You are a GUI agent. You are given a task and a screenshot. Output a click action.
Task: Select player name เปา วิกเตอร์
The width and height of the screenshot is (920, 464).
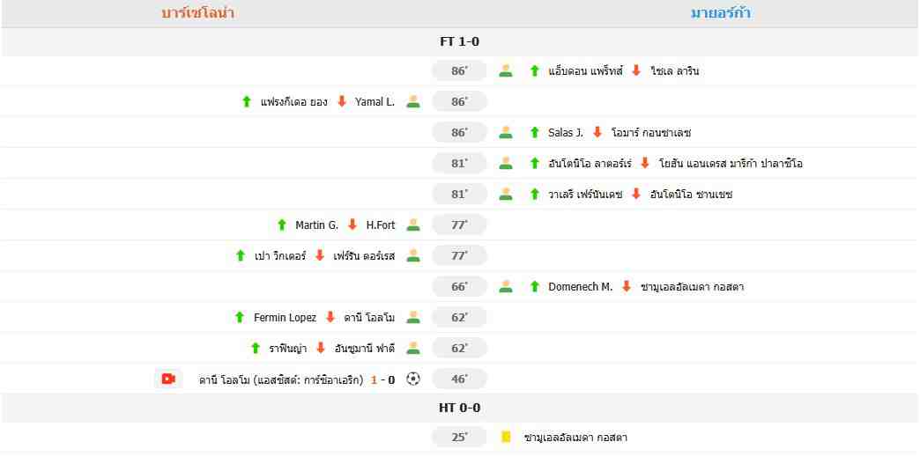tap(280, 256)
